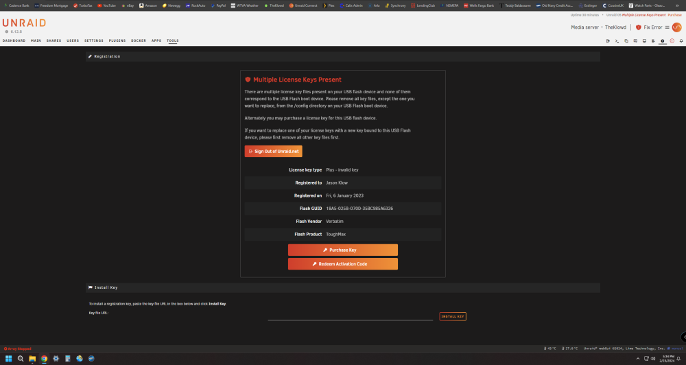
Task: Click the red alert circle icon
Action: coord(672,40)
